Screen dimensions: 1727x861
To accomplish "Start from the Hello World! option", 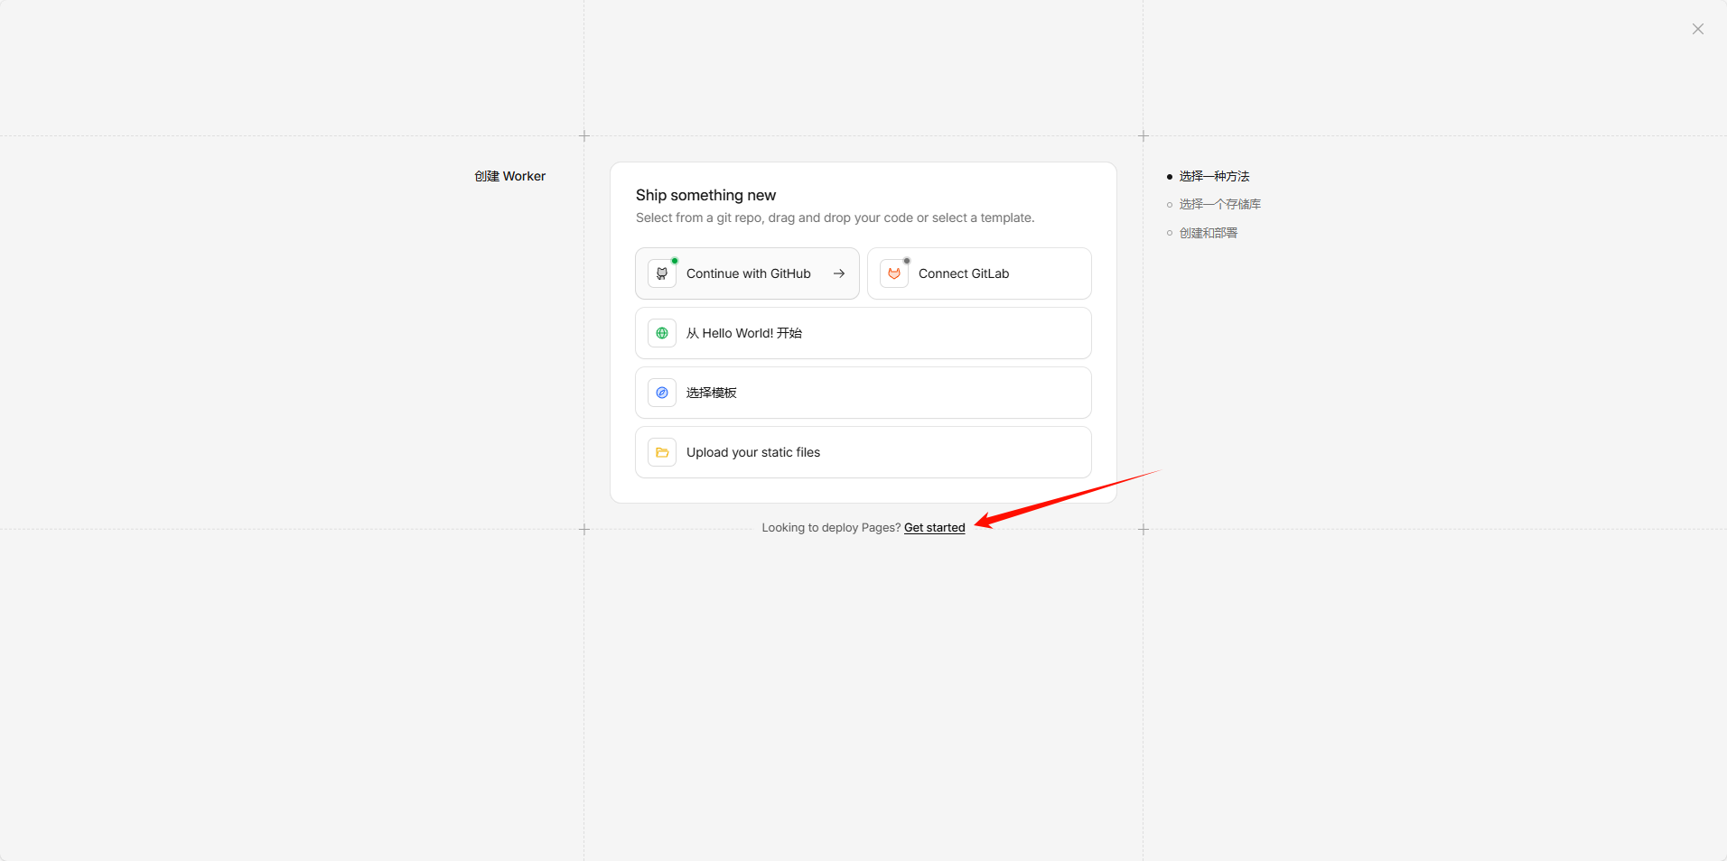I will coord(744,333).
